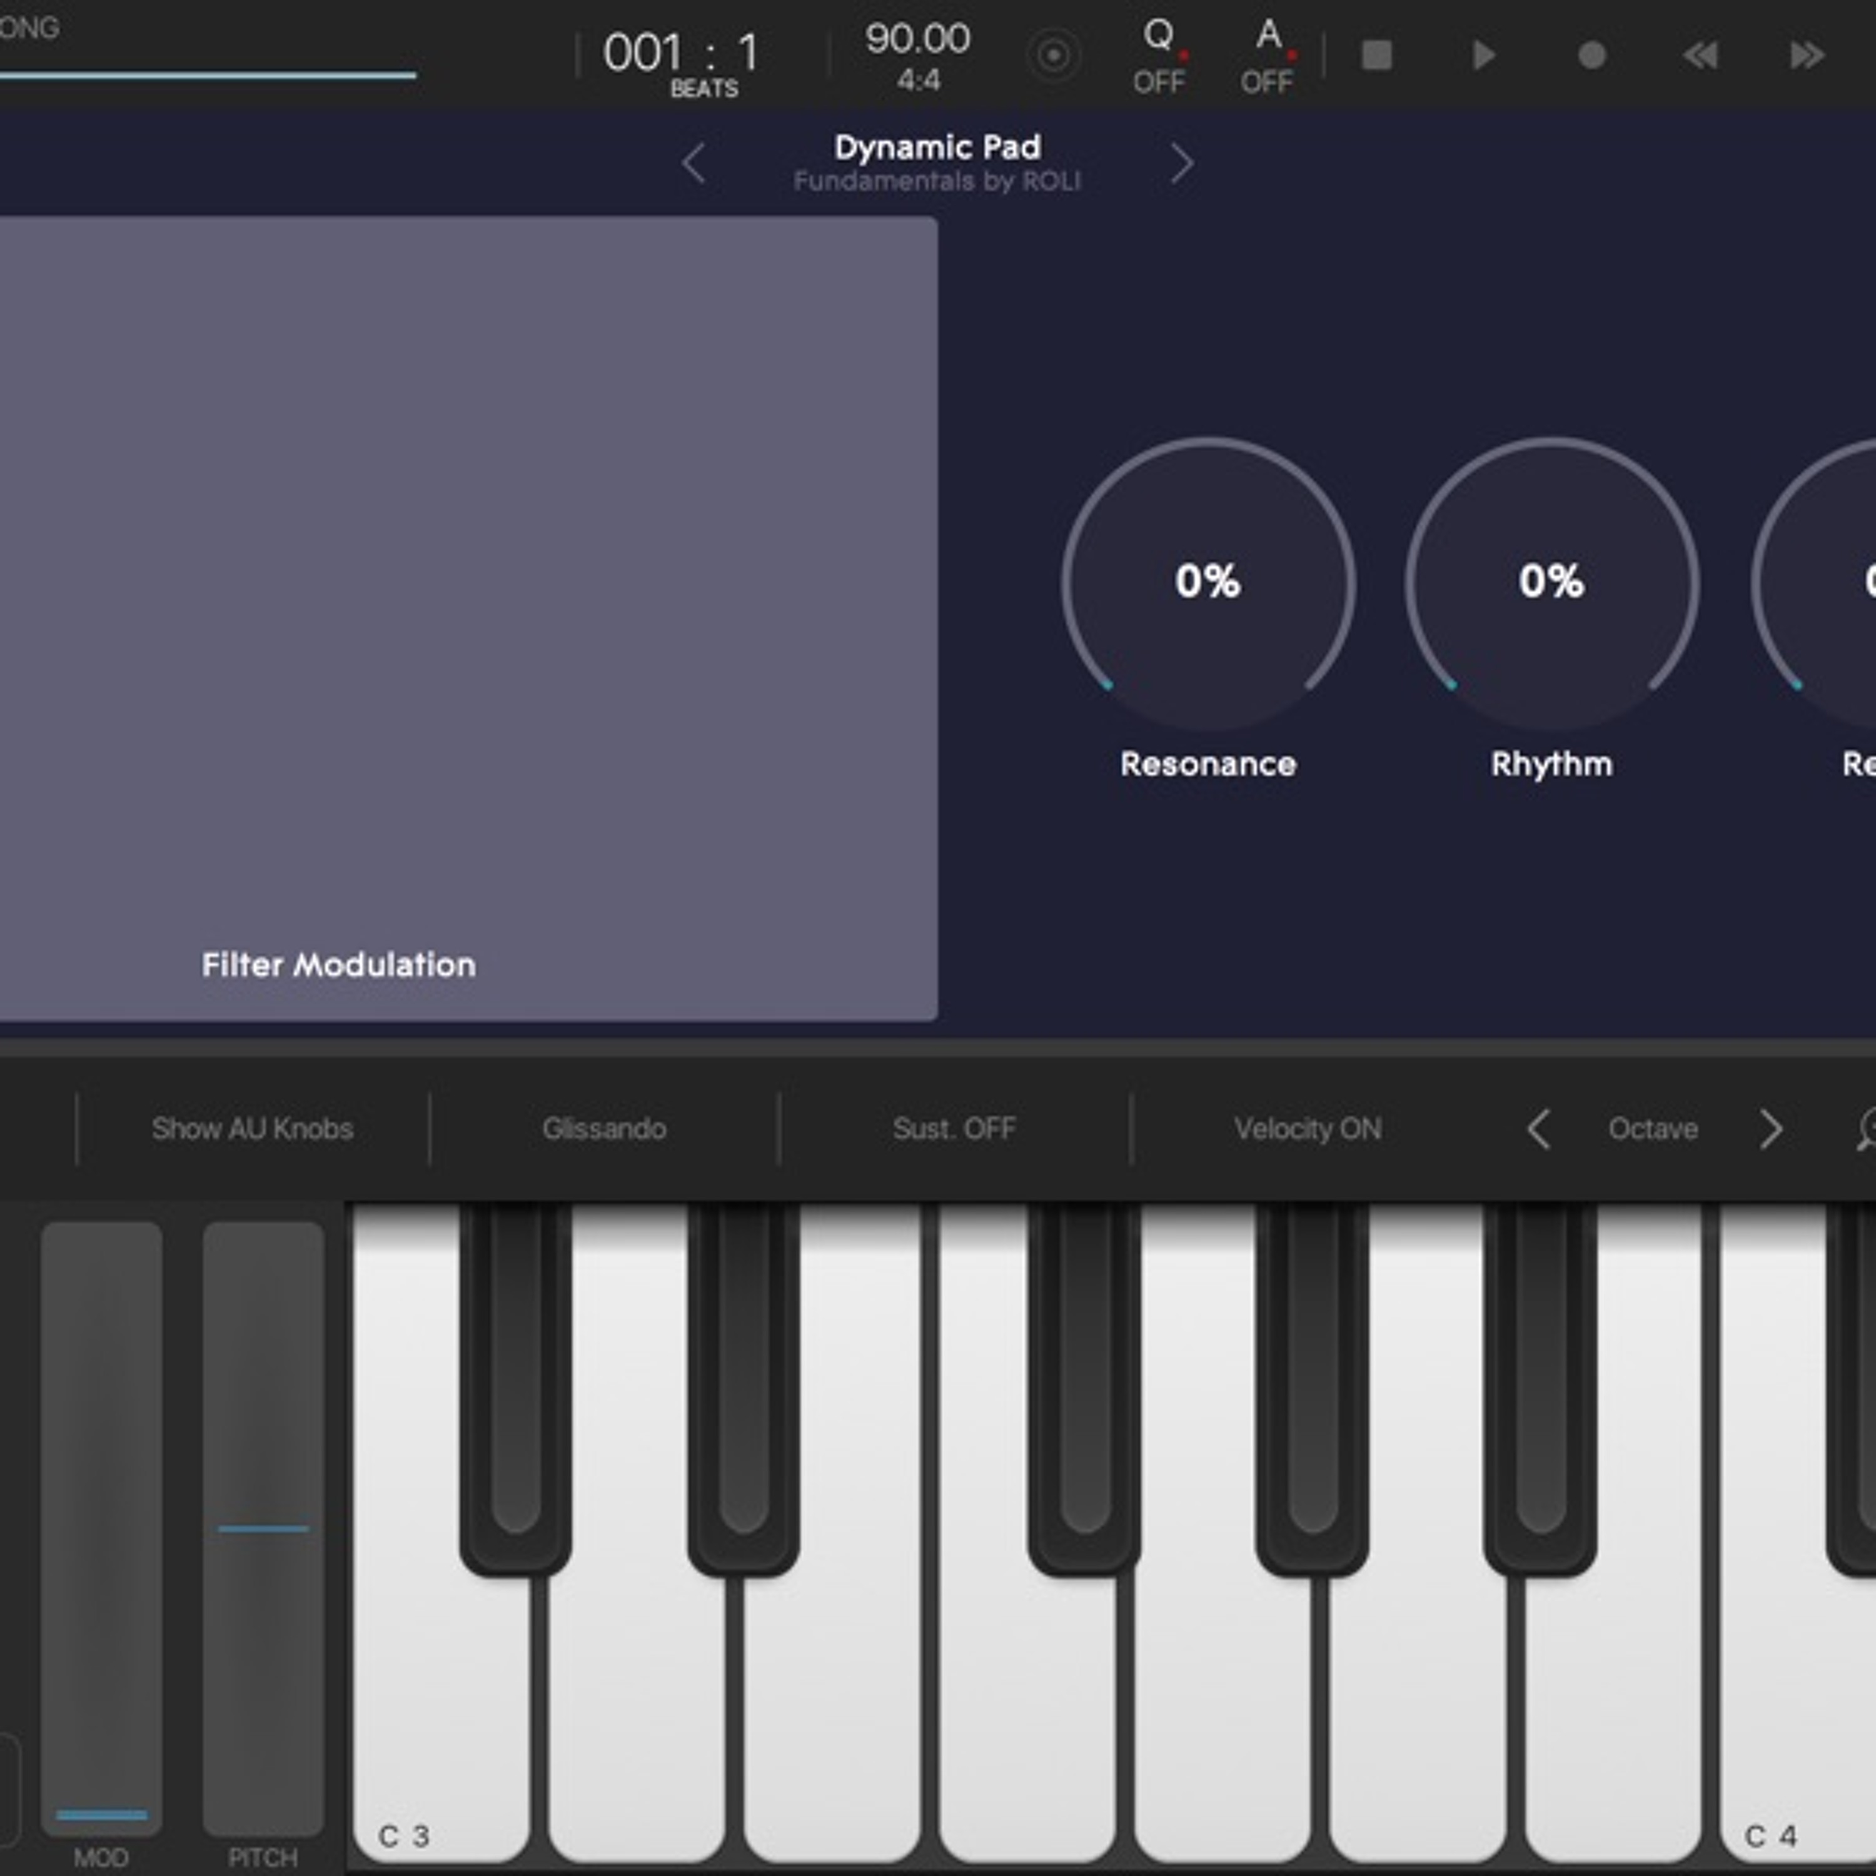Toggle Sust. OFF sustain
Image resolution: width=1876 pixels, height=1876 pixels.
click(x=954, y=1128)
